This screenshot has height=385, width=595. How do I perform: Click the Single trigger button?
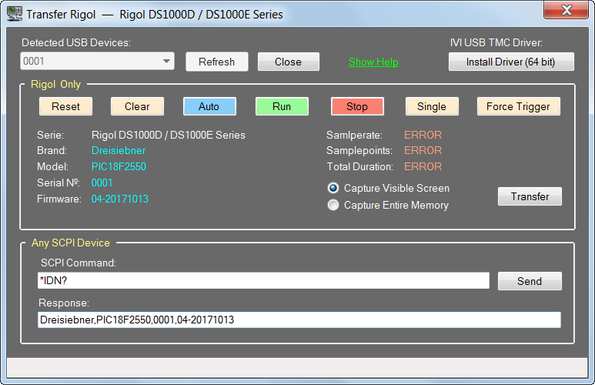tap(432, 106)
